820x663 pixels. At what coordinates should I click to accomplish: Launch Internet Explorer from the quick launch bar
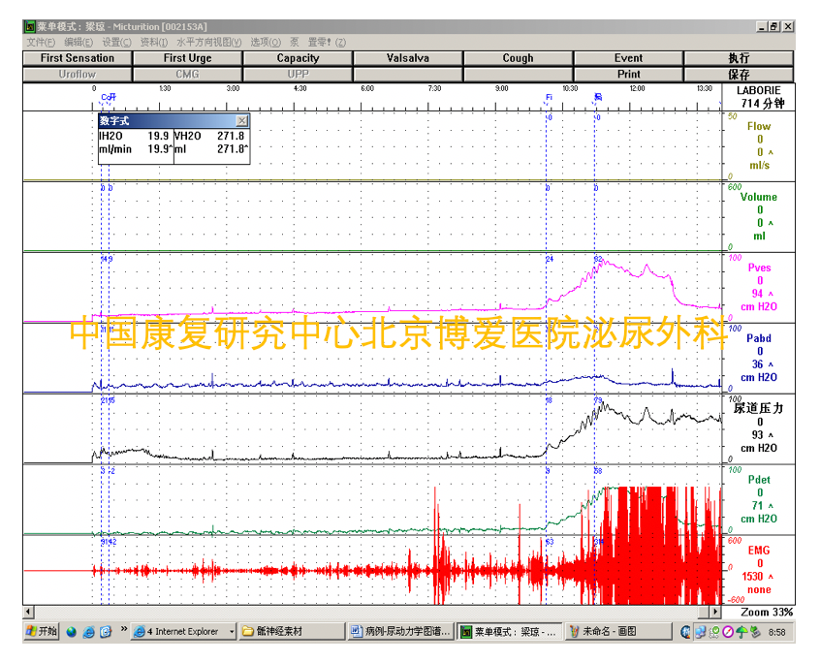89,632
